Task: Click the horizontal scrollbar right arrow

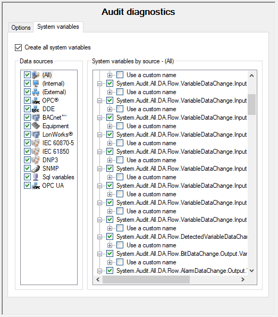Action: coord(242,279)
